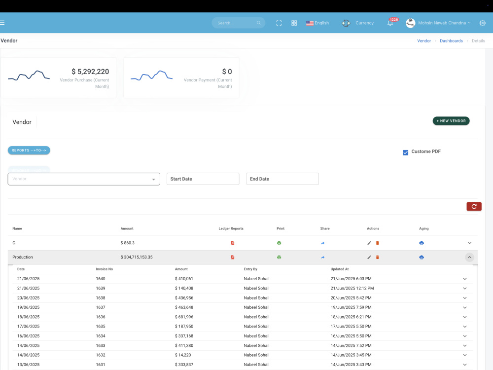Expand invoice 1633 details
This screenshot has height=370, width=493.
465,345
